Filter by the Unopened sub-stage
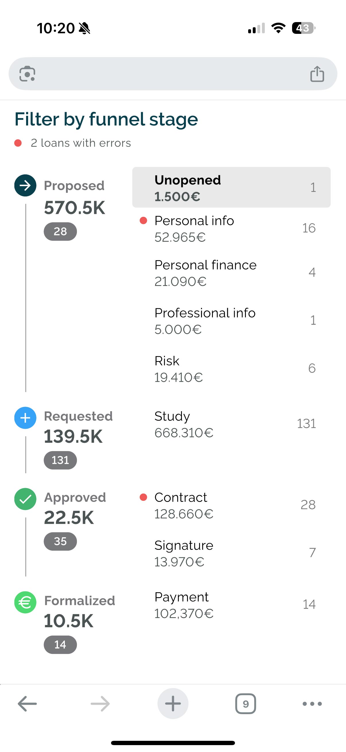Screen dimensions: 346x752 (231, 187)
